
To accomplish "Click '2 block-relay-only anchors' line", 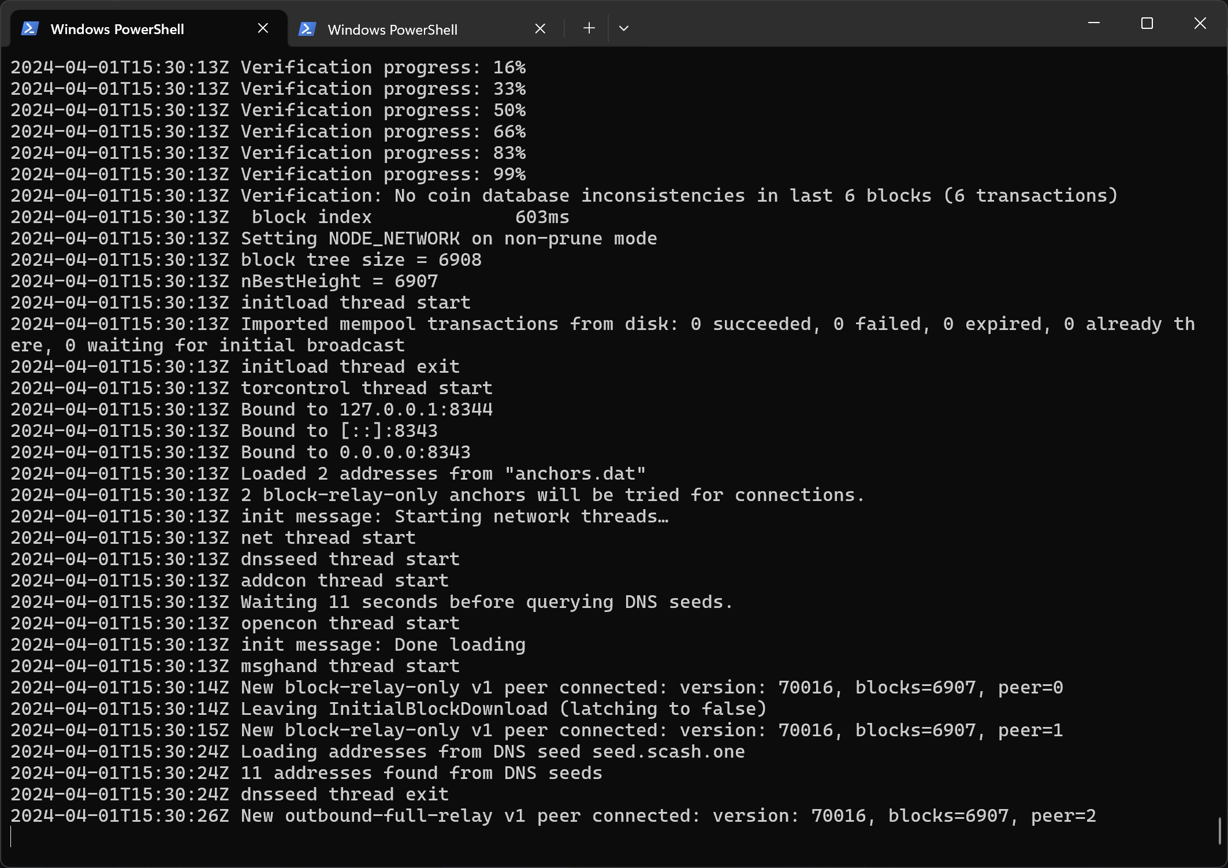I will 437,495.
